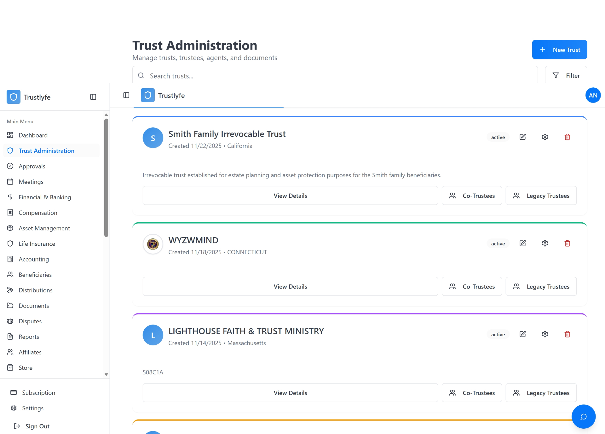605x434 pixels.
Task: Open the chat support bubble
Action: (583, 416)
